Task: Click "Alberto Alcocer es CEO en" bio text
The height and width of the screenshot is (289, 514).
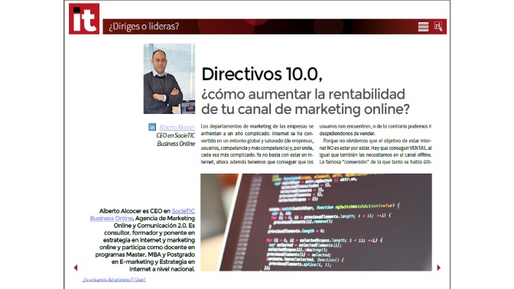Action: point(135,211)
